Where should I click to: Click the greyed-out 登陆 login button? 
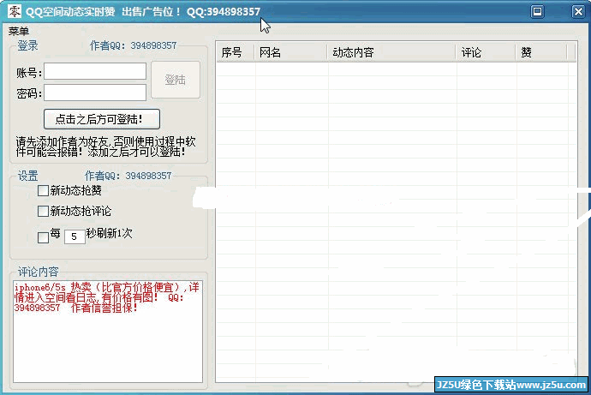176,80
